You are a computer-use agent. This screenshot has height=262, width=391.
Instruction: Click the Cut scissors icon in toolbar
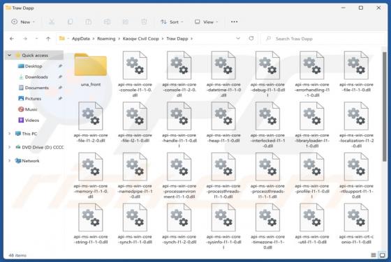tap(52, 22)
